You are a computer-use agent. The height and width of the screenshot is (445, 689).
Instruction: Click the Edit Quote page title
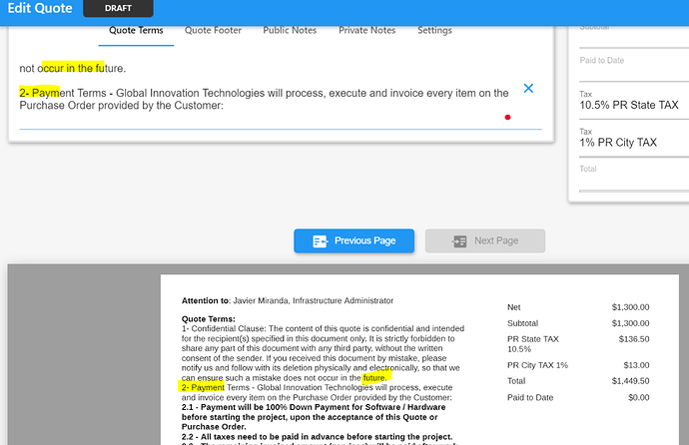(x=40, y=8)
